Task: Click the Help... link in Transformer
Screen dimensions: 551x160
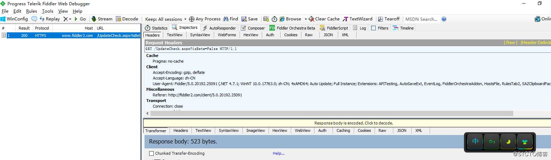Action: coord(279,153)
